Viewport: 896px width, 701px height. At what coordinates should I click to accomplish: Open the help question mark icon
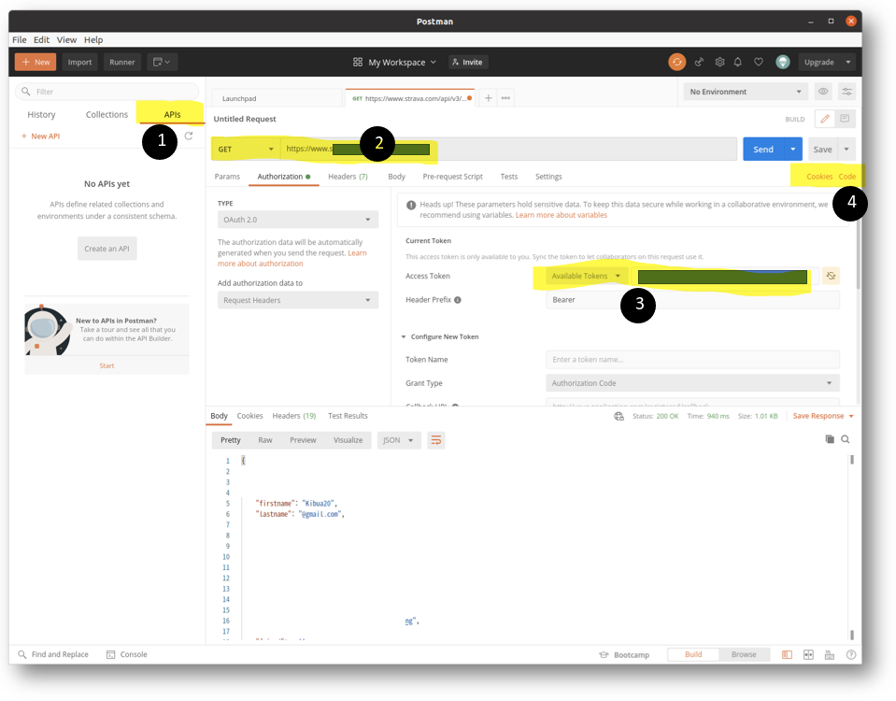(851, 654)
